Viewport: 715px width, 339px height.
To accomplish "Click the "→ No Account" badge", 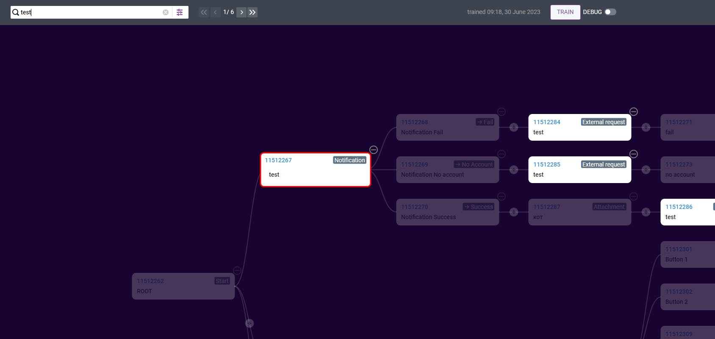I will pos(474,164).
